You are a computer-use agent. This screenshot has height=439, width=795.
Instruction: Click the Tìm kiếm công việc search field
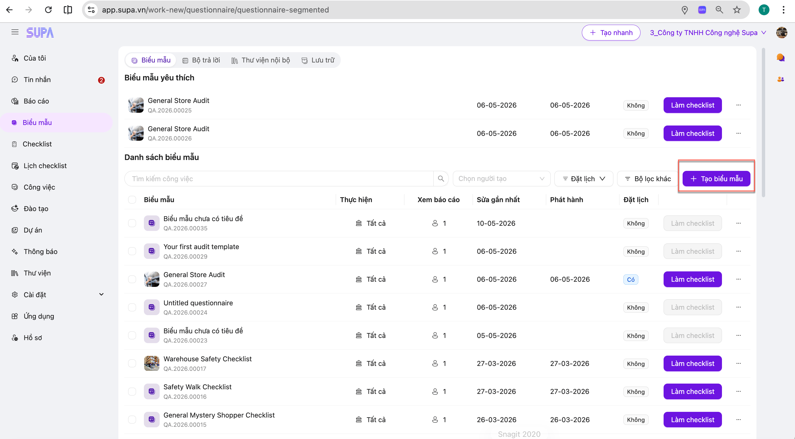(279, 178)
